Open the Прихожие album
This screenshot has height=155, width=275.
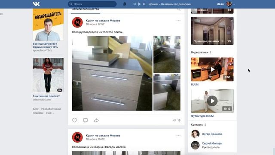[212, 11]
